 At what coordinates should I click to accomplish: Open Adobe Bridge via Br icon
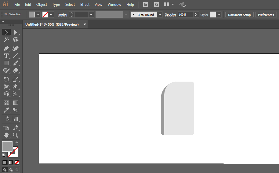click(x=146, y=5)
